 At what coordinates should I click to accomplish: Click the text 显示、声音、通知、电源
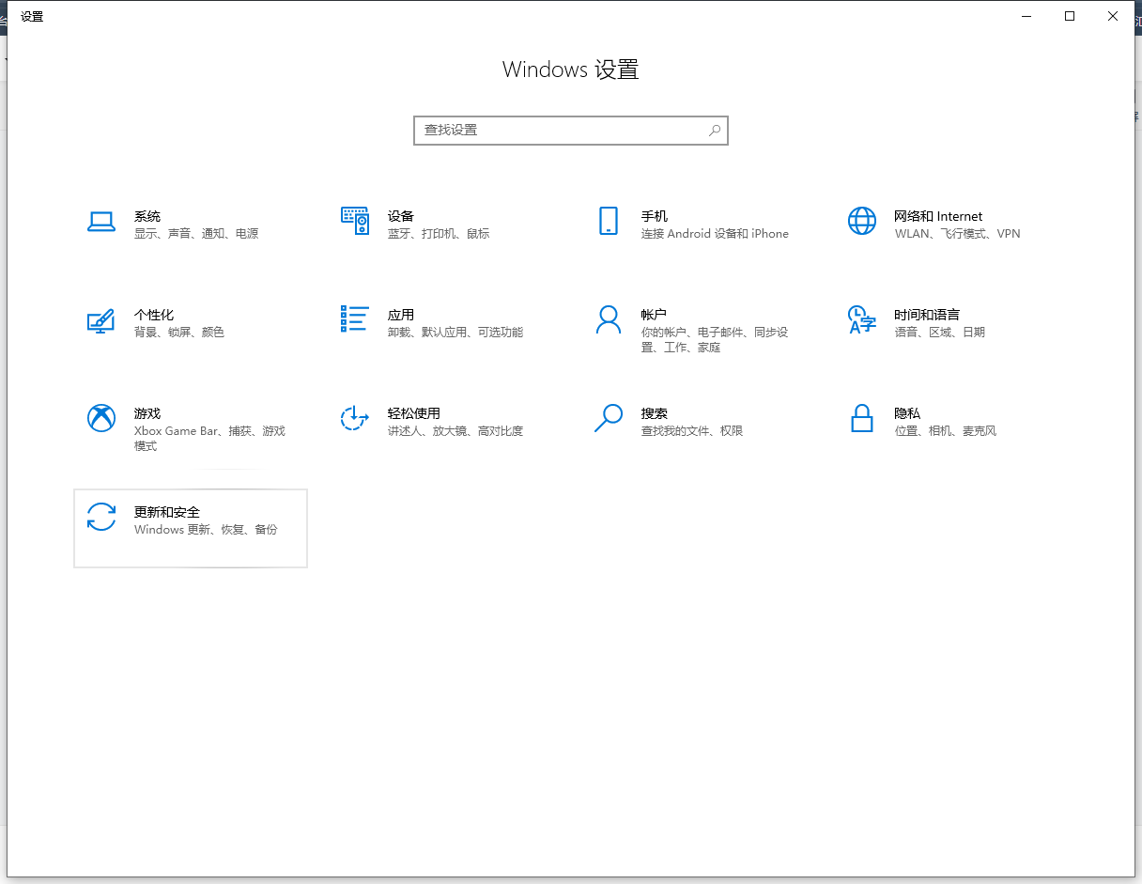click(x=196, y=234)
